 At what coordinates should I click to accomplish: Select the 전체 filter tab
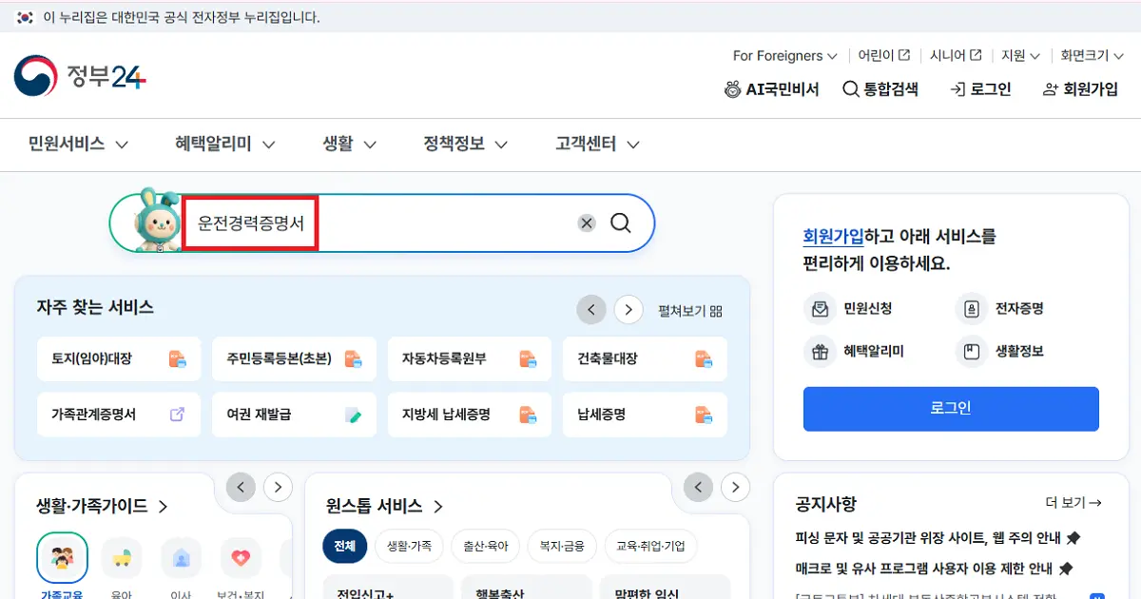pos(344,546)
